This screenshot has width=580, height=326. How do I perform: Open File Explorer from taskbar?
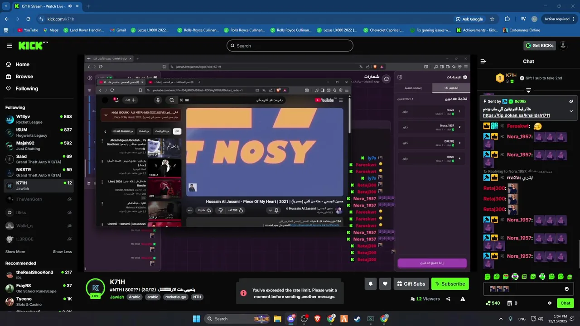[277, 319]
